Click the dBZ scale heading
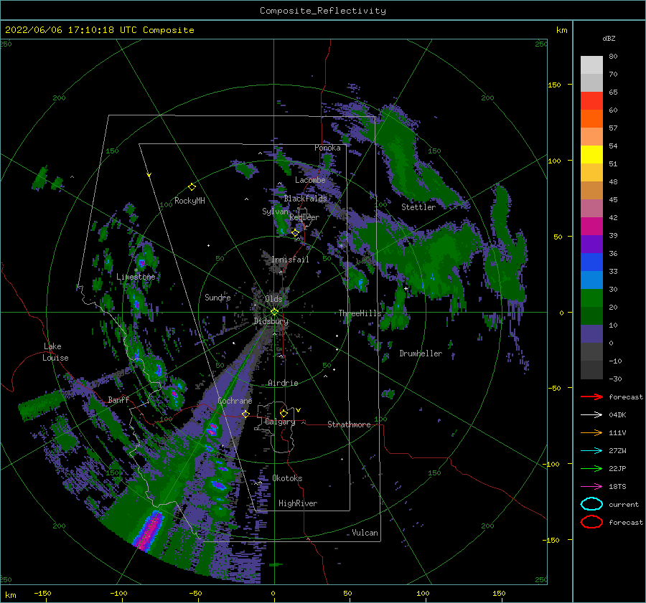646x603 pixels. tap(609, 39)
